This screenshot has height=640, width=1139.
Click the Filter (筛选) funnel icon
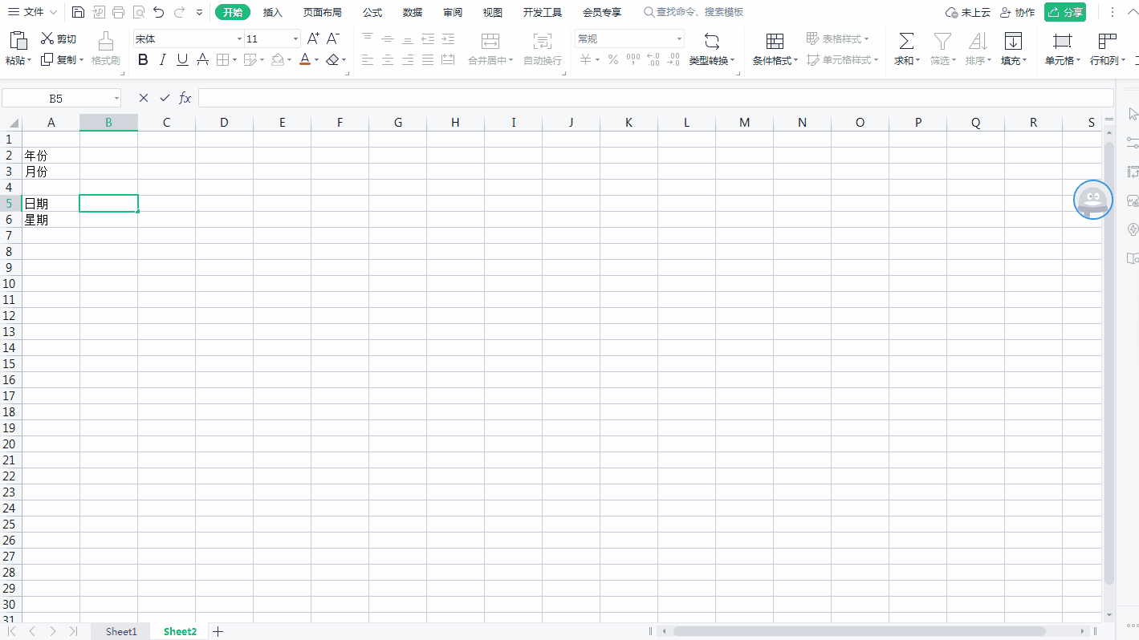942,41
